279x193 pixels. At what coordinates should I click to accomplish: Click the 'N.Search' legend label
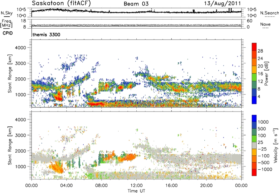(x=269, y=13)
